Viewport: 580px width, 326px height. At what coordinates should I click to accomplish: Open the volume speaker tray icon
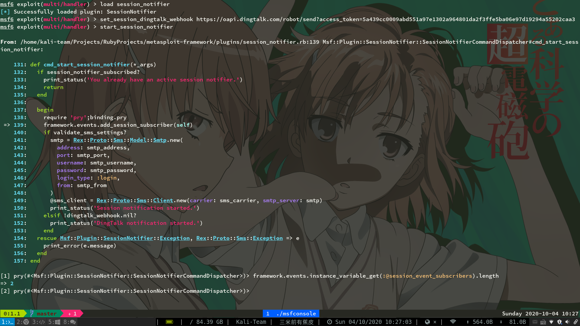point(568,322)
